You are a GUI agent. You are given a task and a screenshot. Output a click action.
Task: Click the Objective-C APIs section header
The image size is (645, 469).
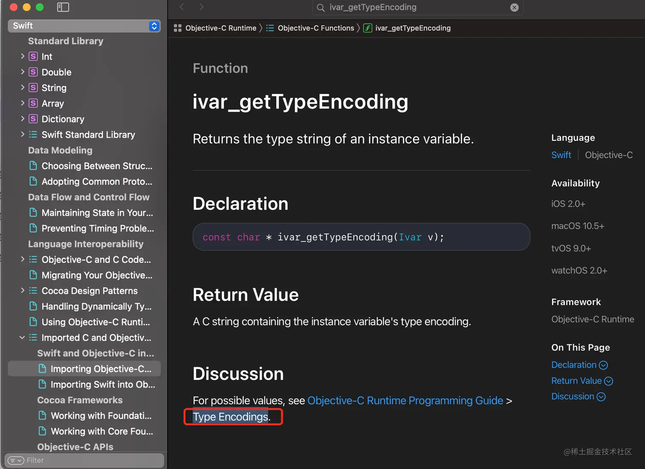coord(75,447)
